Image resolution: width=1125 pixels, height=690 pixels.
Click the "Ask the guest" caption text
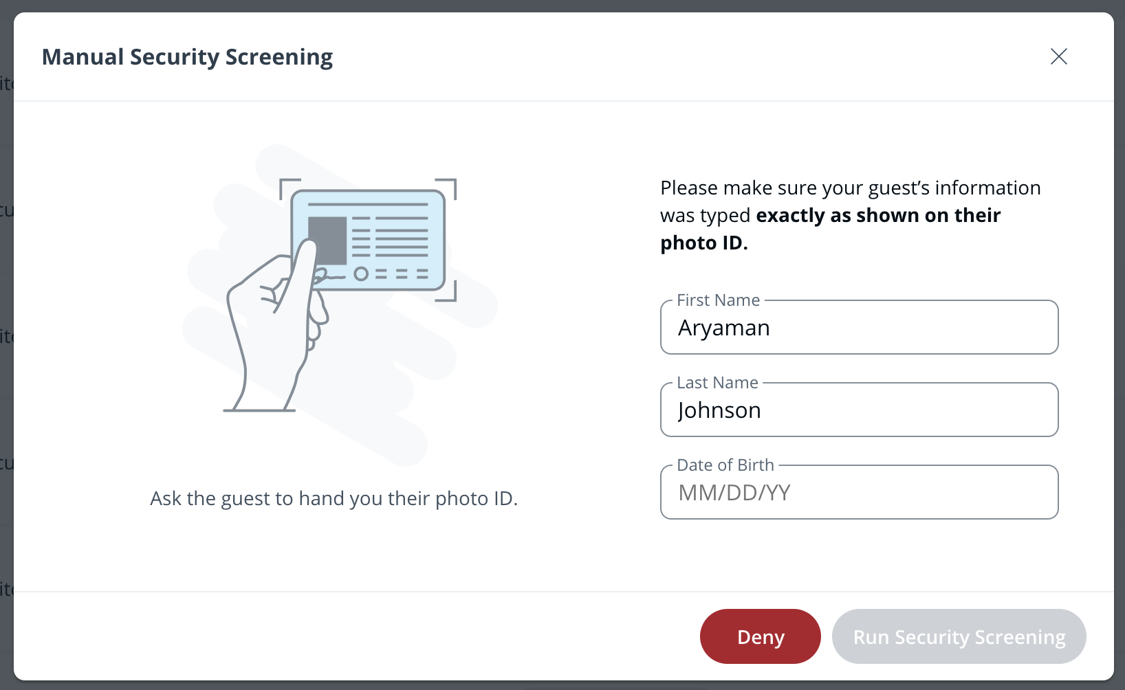click(334, 498)
